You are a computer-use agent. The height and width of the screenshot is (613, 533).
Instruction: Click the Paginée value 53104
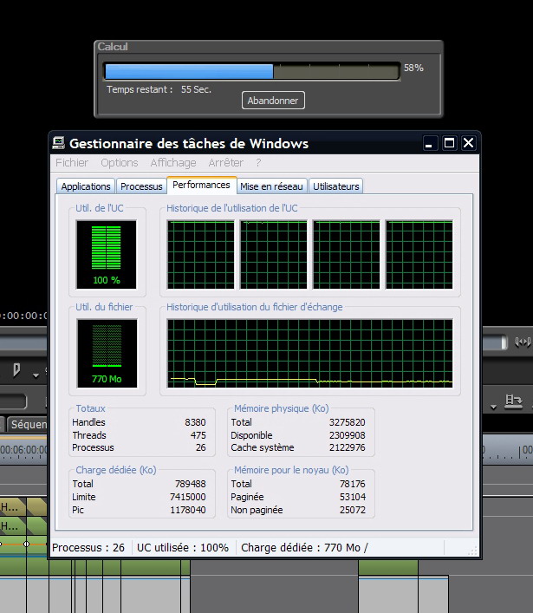click(x=353, y=497)
